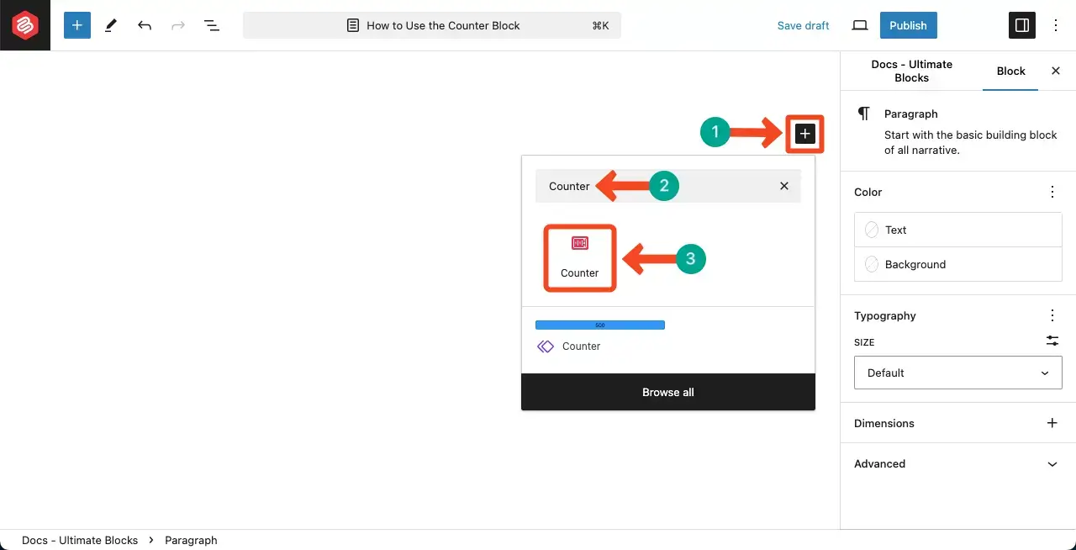Click the block inserter plus button in top toolbar
The width and height of the screenshot is (1076, 550).
coord(76,25)
